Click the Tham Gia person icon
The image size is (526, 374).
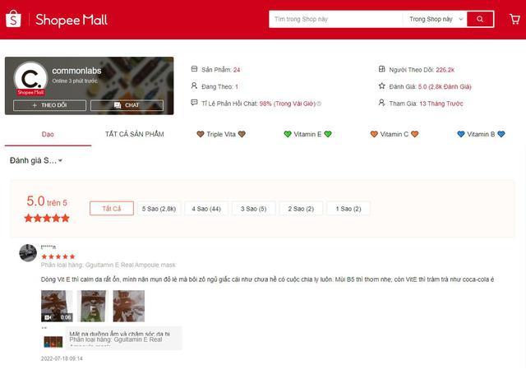coord(381,103)
